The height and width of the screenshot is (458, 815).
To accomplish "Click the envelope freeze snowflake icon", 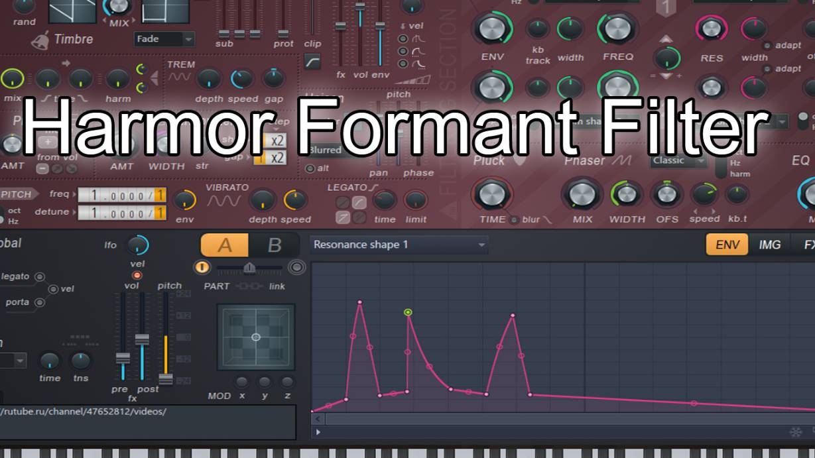I will [x=795, y=432].
